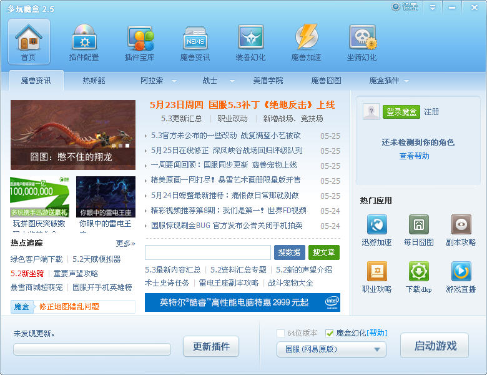487x375 pixels.
Task: Open the 绿色客户端下载 link
Action: 37,259
